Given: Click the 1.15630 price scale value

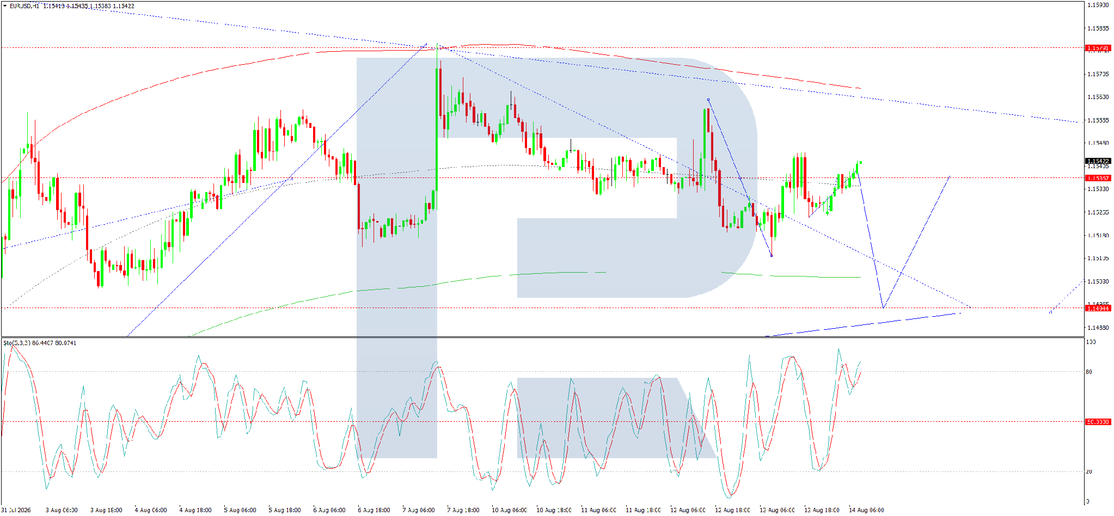Looking at the screenshot, I should pos(1098,97).
